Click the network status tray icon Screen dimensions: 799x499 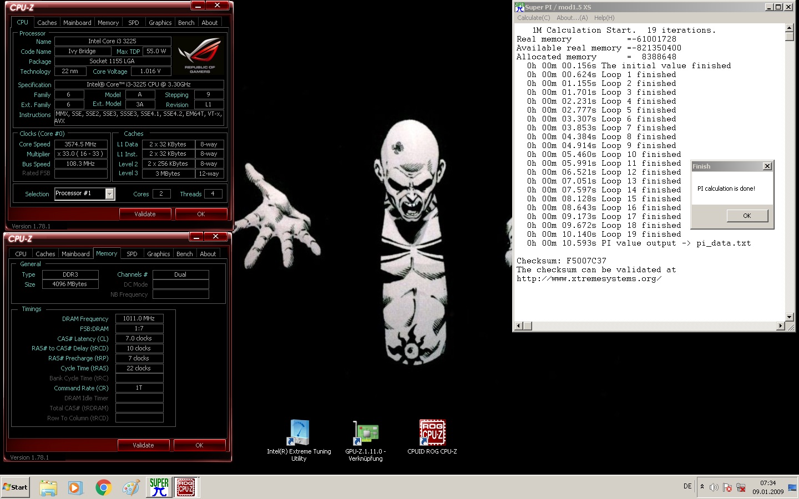click(x=741, y=487)
